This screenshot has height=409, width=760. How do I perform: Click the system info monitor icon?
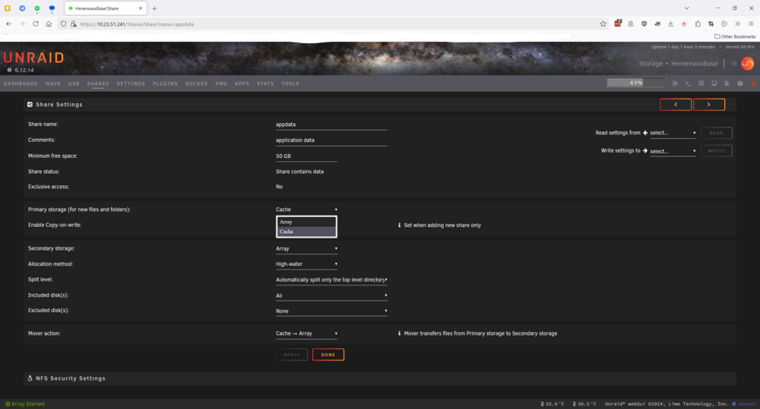pos(714,83)
